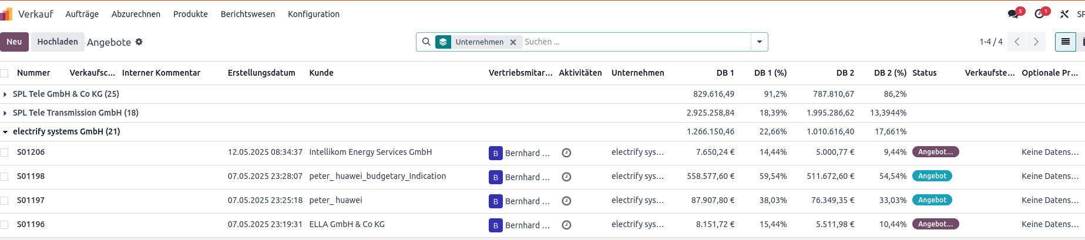
Task: Select the checkbox for S01198
Action: [x=4, y=177]
